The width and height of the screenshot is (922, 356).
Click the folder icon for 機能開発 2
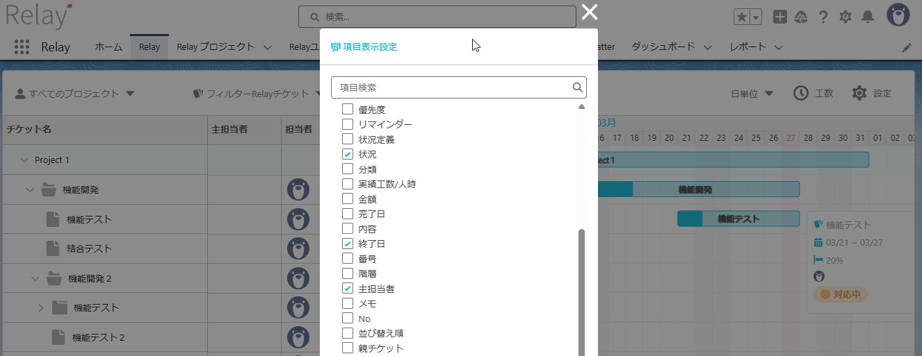point(54,278)
